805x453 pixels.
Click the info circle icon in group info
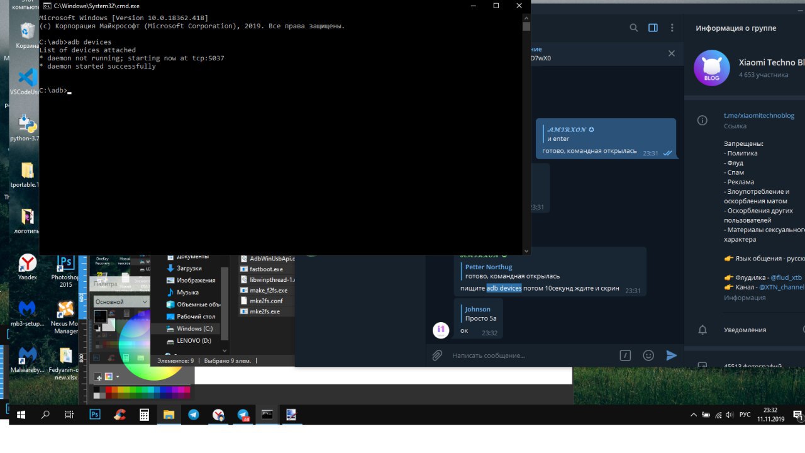[x=702, y=120]
